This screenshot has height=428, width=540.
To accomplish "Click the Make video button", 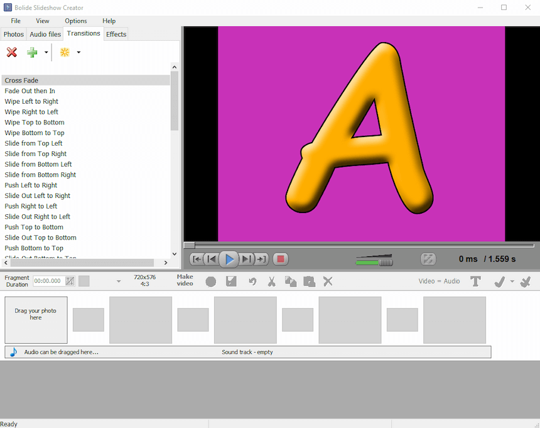I will 185,281.
